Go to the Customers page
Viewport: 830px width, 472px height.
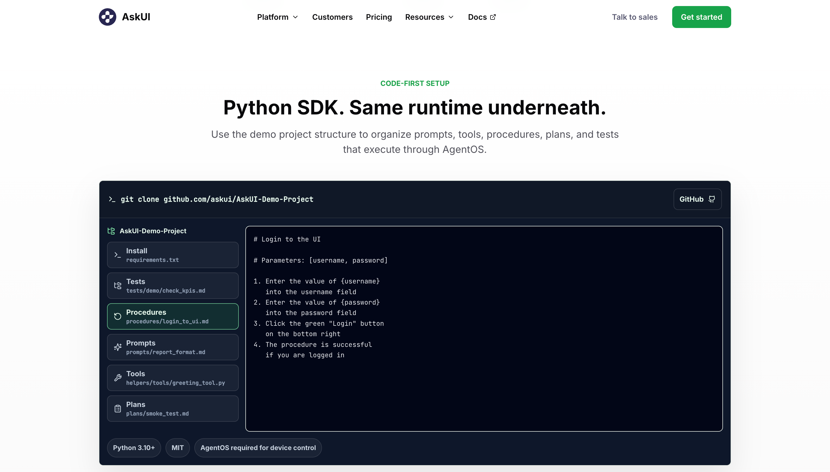(x=332, y=17)
